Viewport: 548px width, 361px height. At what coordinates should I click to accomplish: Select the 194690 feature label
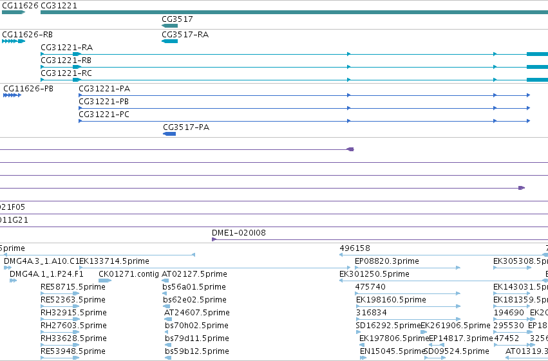(x=509, y=313)
